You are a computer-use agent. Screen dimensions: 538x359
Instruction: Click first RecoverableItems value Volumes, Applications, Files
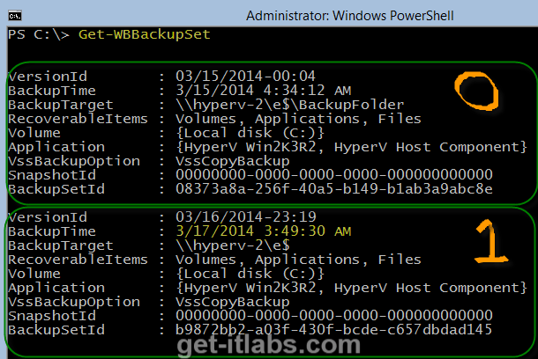298,119
